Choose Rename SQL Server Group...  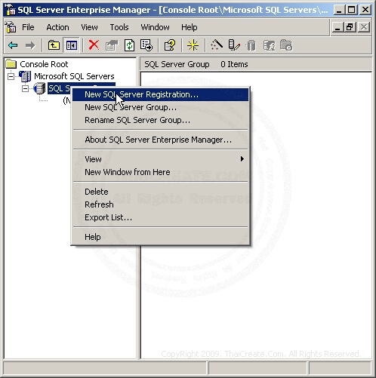[161, 120]
